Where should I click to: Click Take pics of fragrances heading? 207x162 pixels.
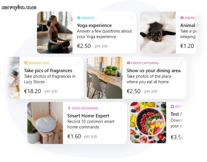click(48, 71)
